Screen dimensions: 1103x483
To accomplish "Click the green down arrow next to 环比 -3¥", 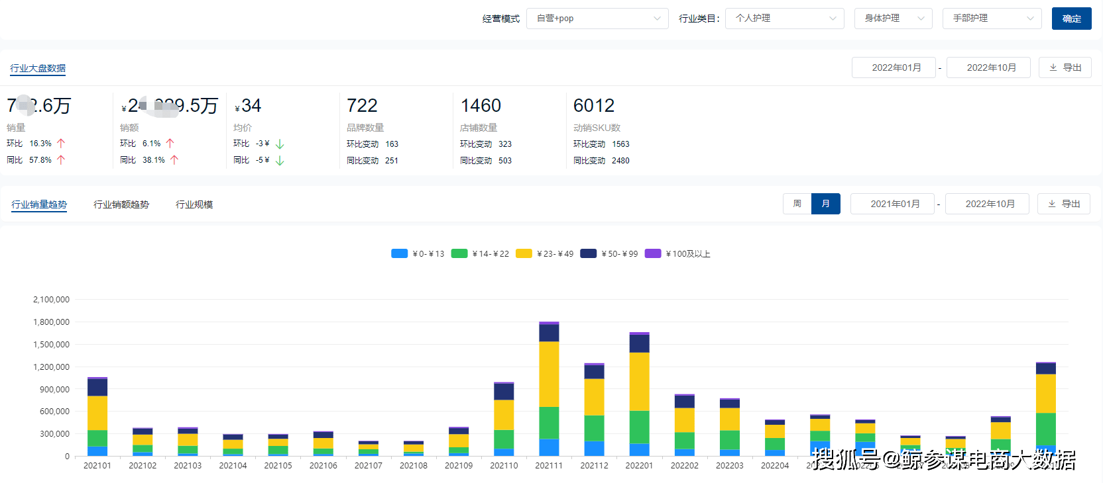I will point(280,144).
